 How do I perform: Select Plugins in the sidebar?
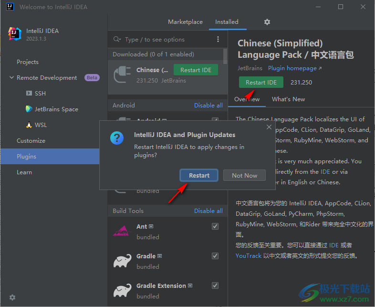pyautogui.click(x=50, y=156)
